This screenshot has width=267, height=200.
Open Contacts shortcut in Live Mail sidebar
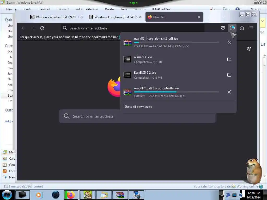tap(9, 165)
